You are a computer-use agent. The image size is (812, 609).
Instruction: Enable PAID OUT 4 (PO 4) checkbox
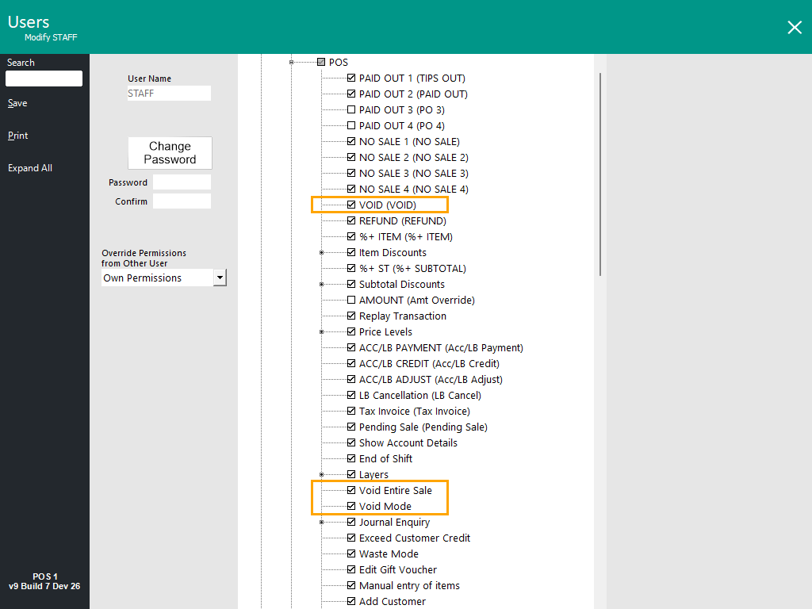coord(351,125)
